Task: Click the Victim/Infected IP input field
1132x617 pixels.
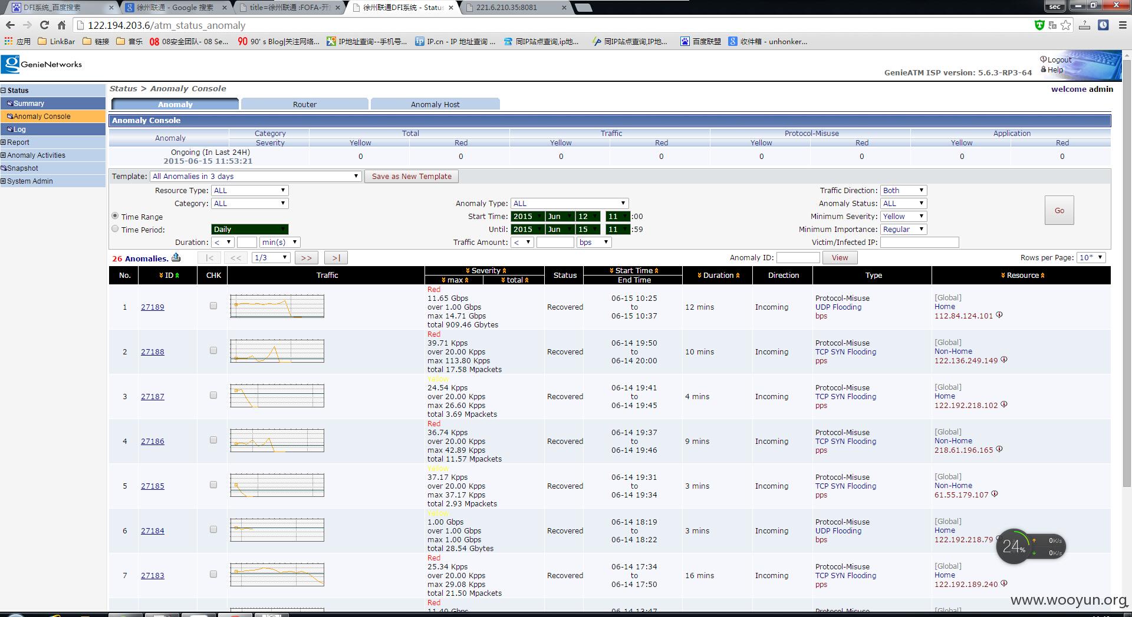Action: pyautogui.click(x=919, y=243)
